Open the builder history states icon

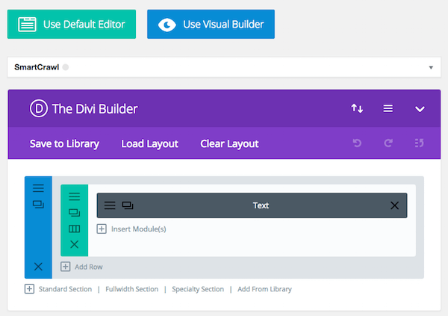pyautogui.click(x=419, y=143)
